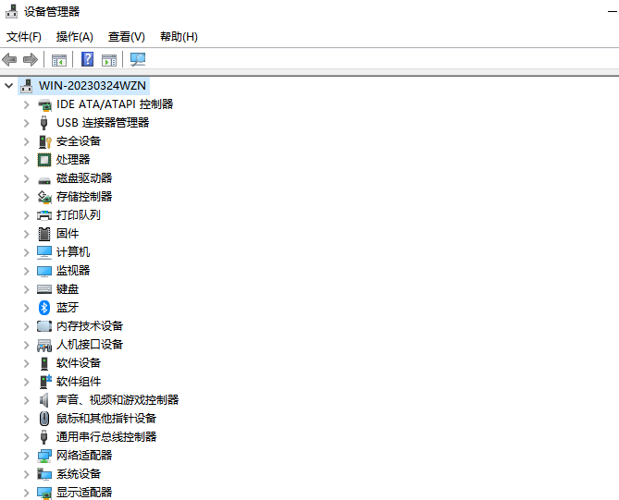The width and height of the screenshot is (619, 500).
Task: Show/hide console tree toolbar icon
Action: coord(59,60)
